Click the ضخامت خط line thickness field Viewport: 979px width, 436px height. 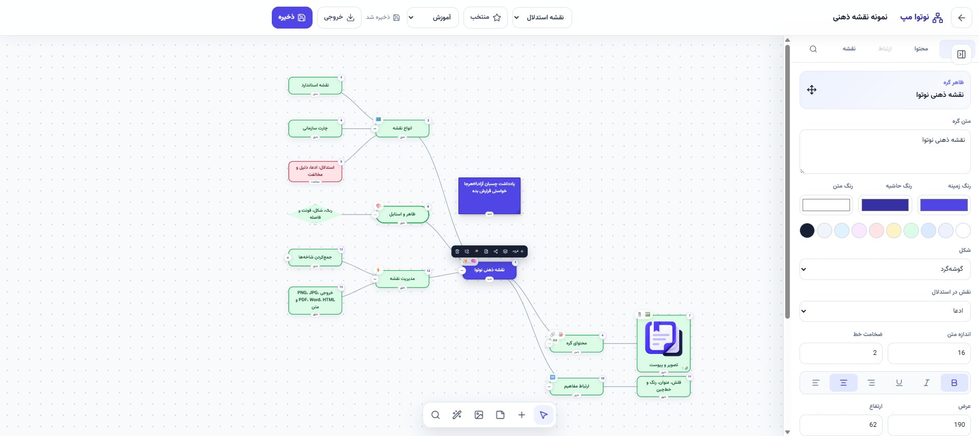pyautogui.click(x=841, y=353)
